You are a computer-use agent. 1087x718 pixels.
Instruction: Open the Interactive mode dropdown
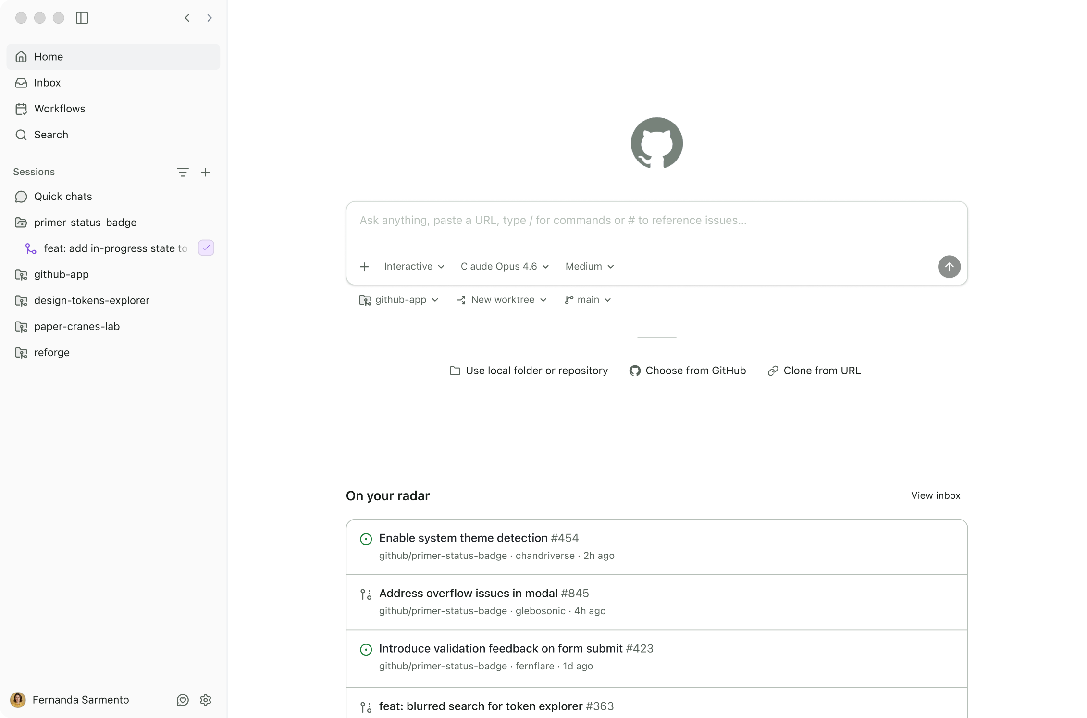point(414,267)
